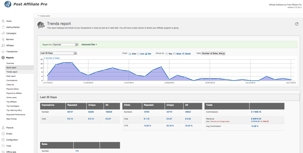Open Online users report

tap(11, 97)
